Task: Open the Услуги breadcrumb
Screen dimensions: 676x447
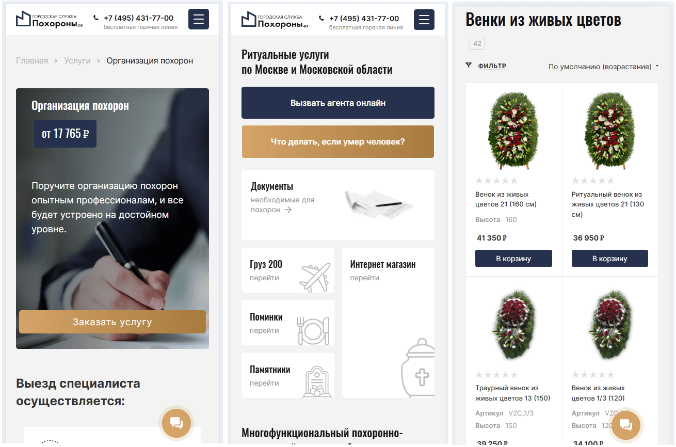Action: [x=77, y=61]
